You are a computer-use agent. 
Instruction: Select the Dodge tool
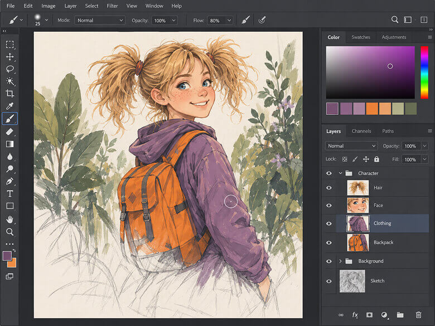pos(9,169)
